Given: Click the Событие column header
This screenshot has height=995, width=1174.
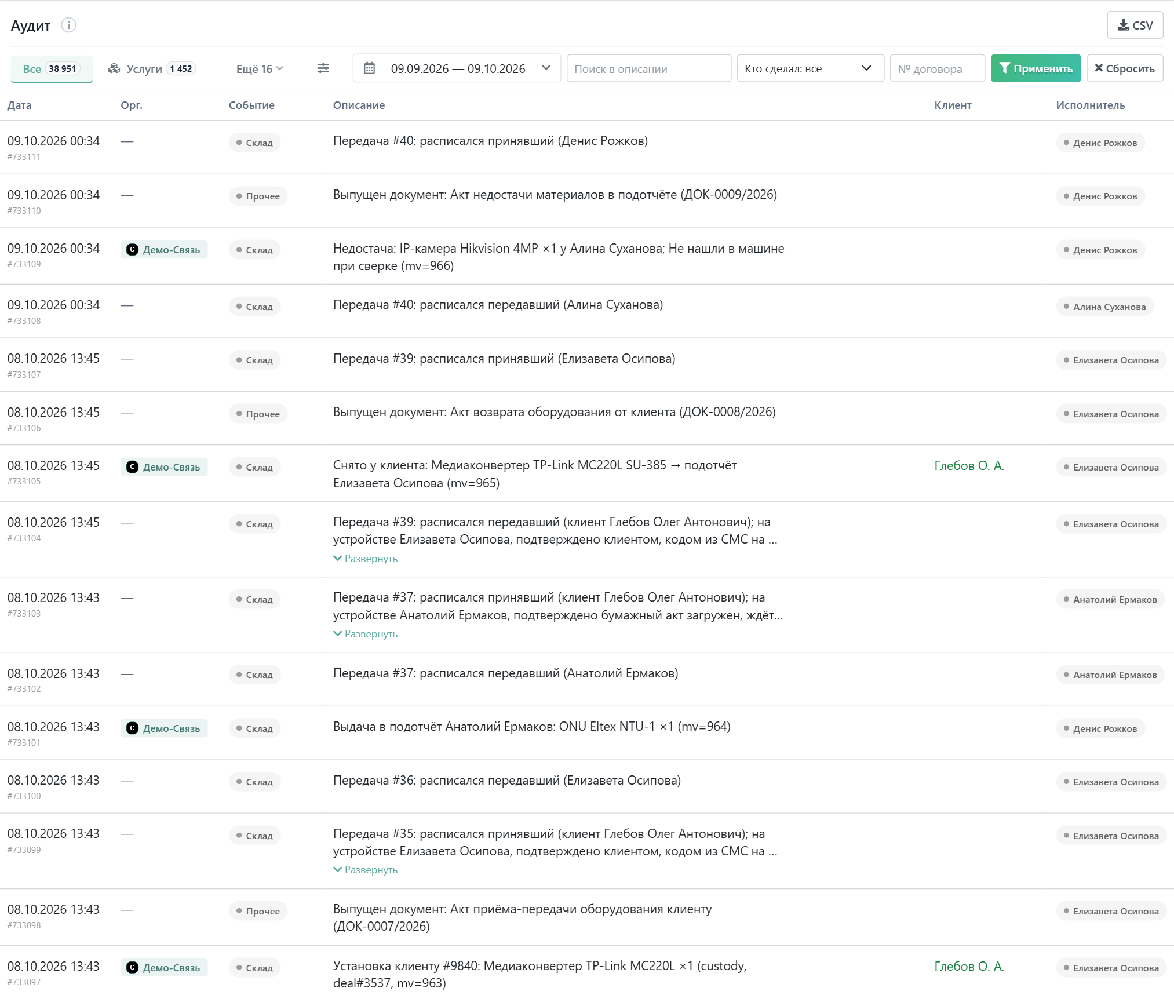Looking at the screenshot, I should pos(251,105).
